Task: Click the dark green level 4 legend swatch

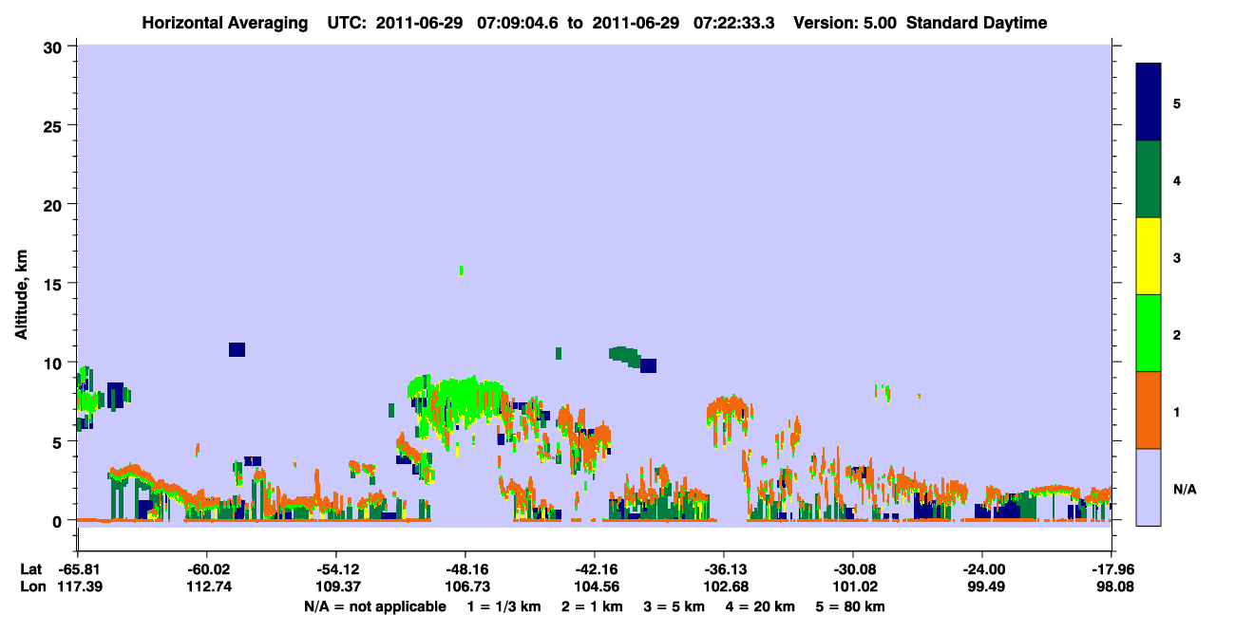Action: point(1149,179)
